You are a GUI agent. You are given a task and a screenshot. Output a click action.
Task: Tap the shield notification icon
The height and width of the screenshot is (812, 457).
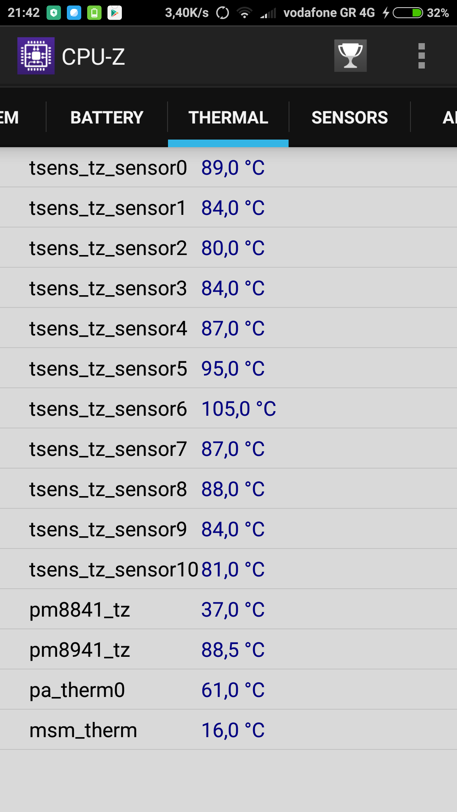(x=54, y=13)
